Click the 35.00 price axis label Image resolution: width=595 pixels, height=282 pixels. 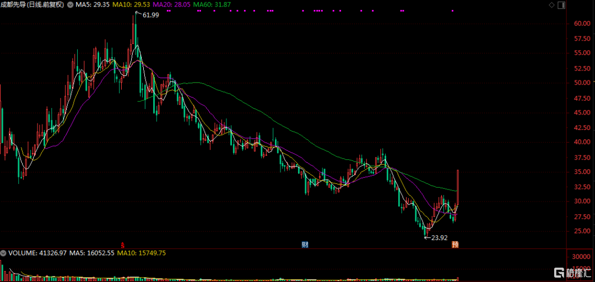[x=582, y=171]
